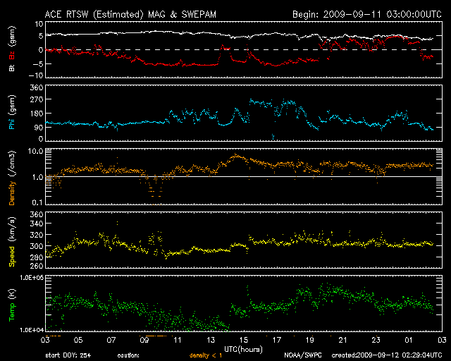
Task: Click the 'UTC(hours)' axis caption
Action: coord(243,350)
